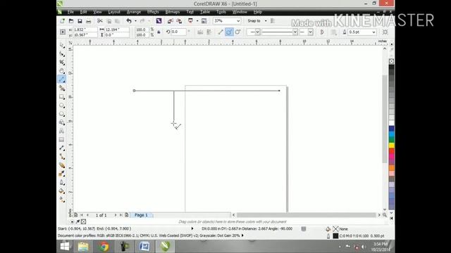Screen dimensions: 451x253
Task: Open the zoom level 37% dropdown
Action: click(238, 21)
